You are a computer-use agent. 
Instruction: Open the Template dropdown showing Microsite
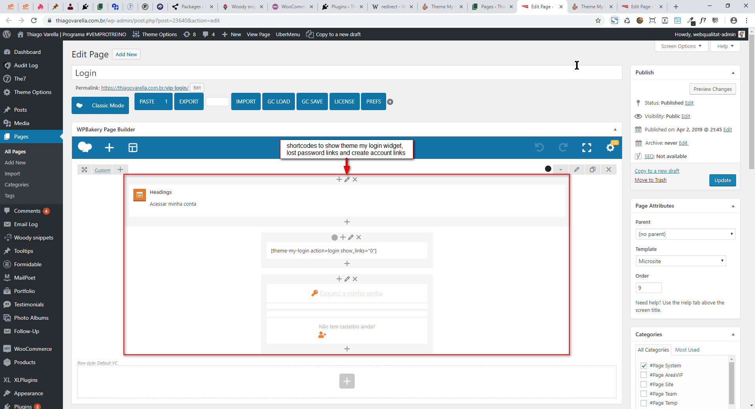click(x=681, y=261)
